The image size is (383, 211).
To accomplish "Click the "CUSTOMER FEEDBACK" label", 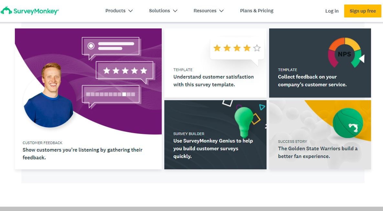I will 42,143.
